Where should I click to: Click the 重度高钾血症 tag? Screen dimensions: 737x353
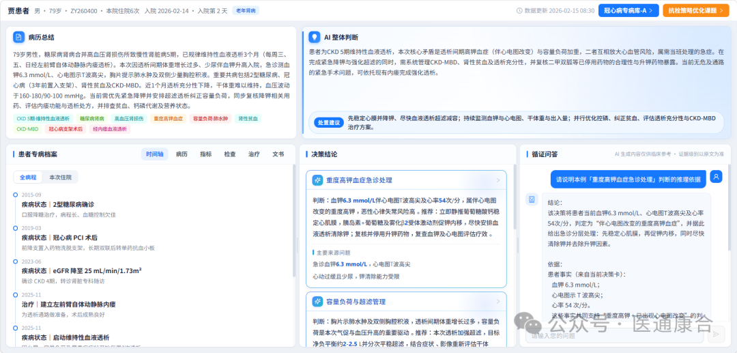[x=169, y=119]
